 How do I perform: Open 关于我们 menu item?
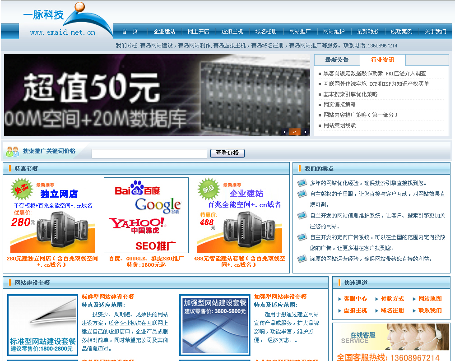[435, 31]
